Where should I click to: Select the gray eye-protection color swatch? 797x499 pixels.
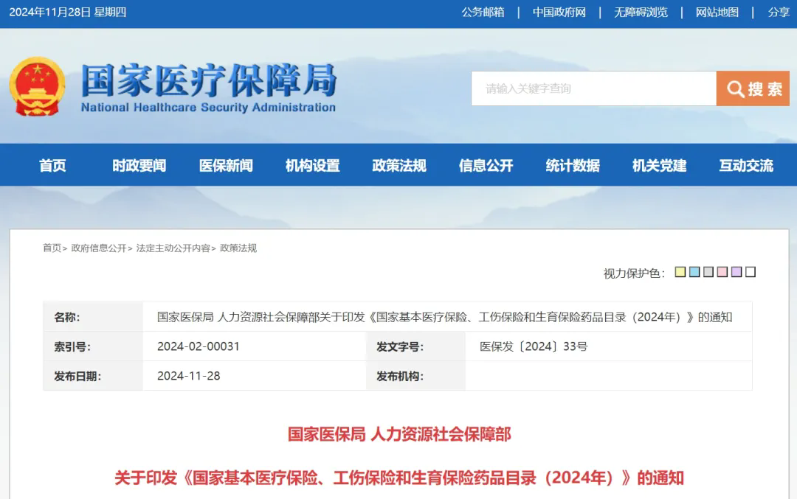pos(708,272)
